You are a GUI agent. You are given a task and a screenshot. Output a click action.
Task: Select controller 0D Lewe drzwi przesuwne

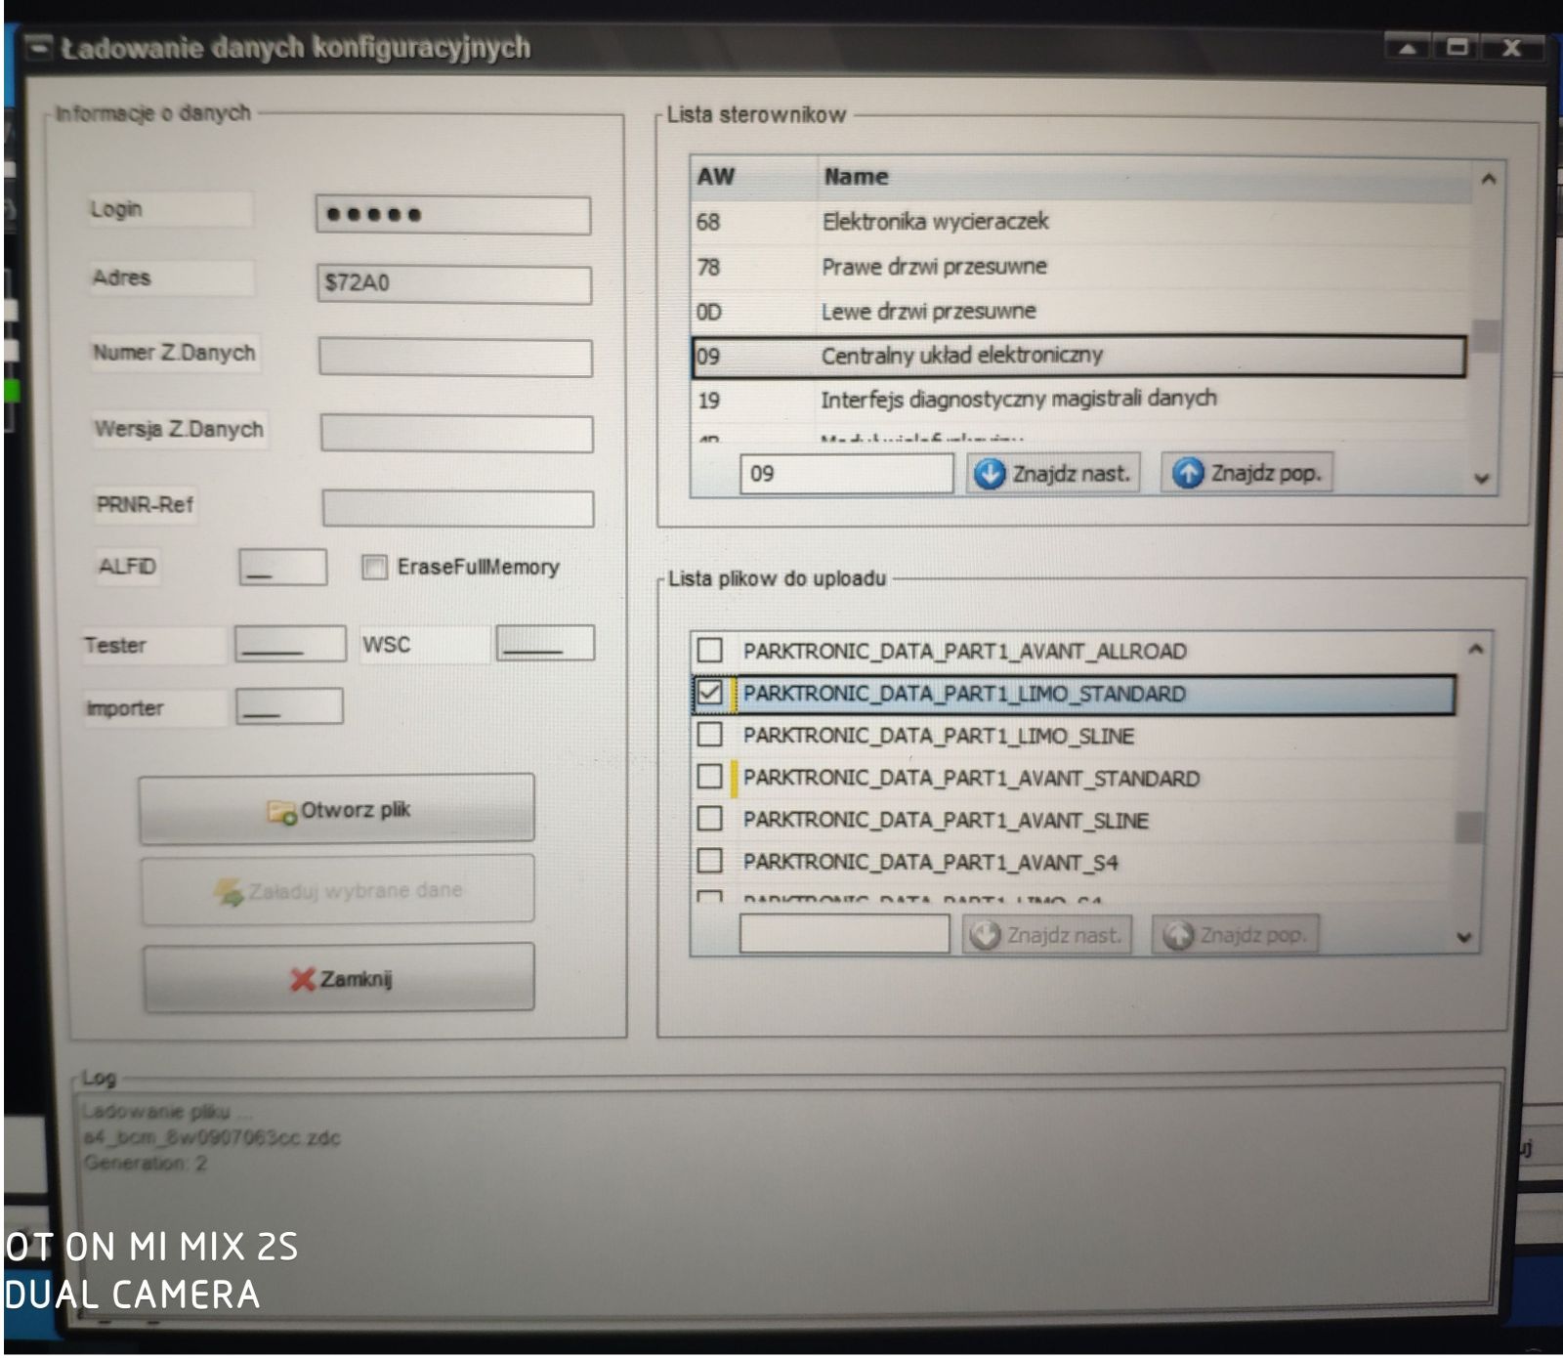1080,312
